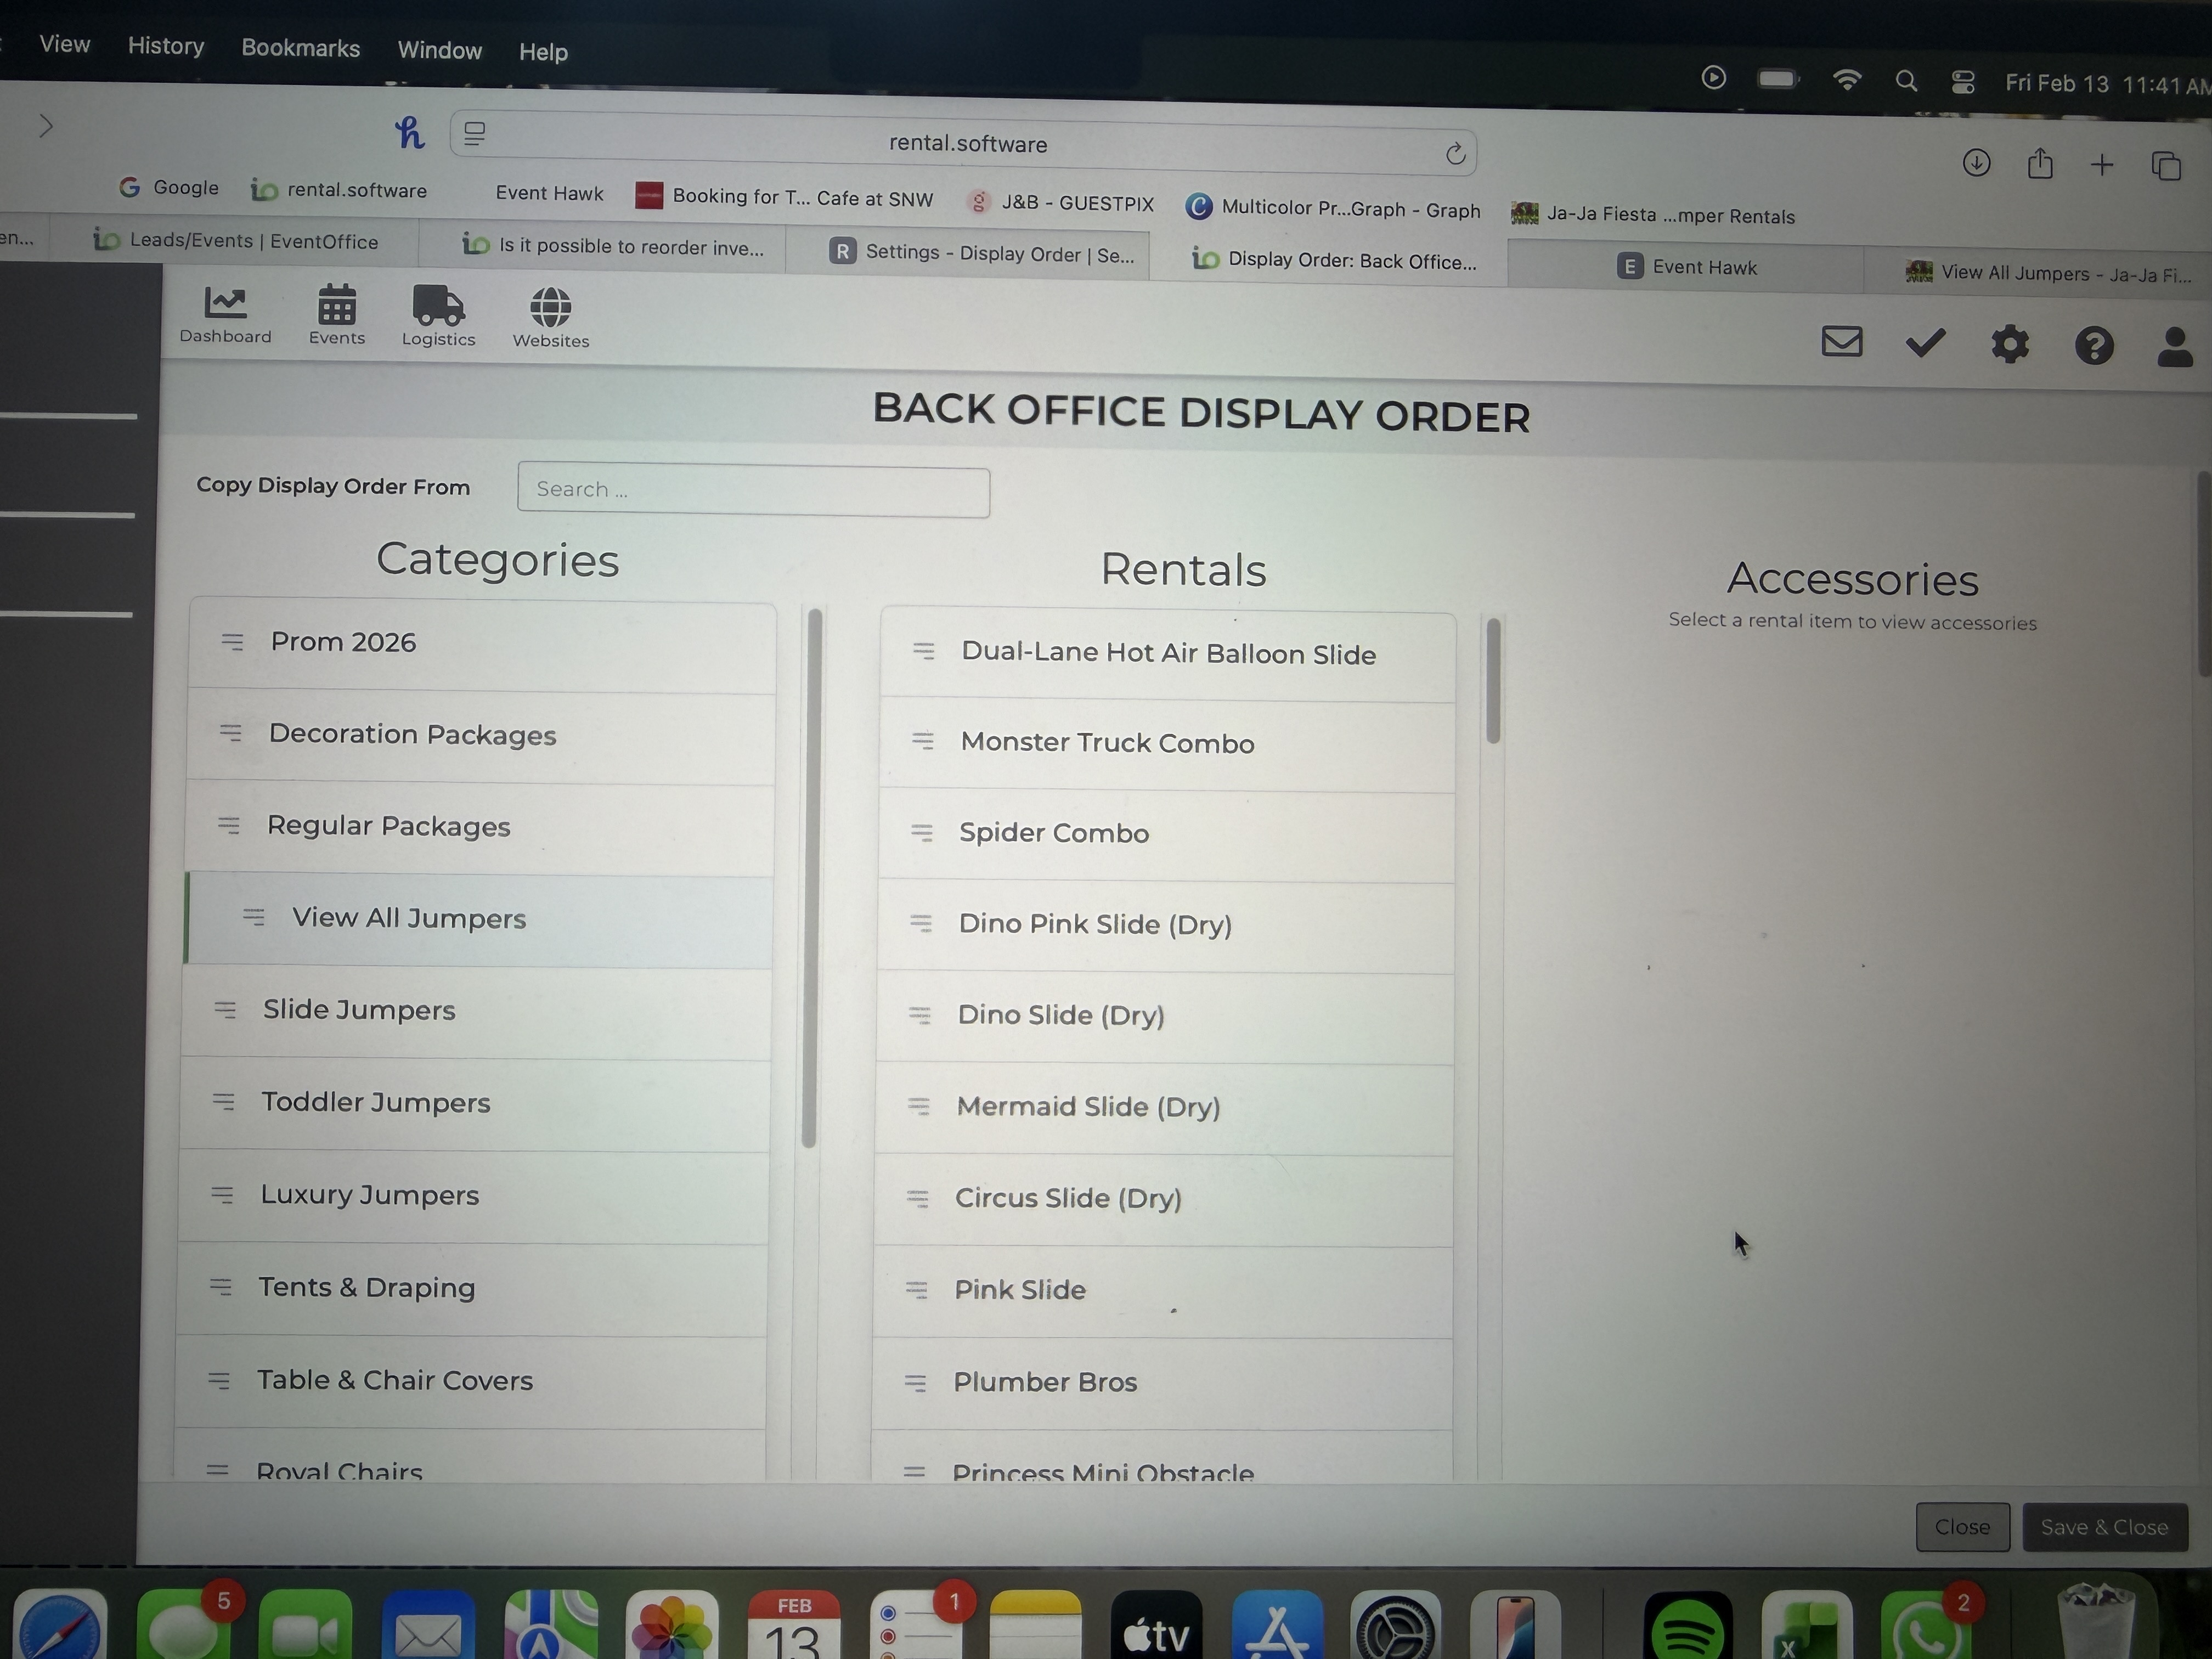This screenshot has width=2212, height=1659.
Task: Select the Luxury Jumpers category
Action: (x=369, y=1195)
